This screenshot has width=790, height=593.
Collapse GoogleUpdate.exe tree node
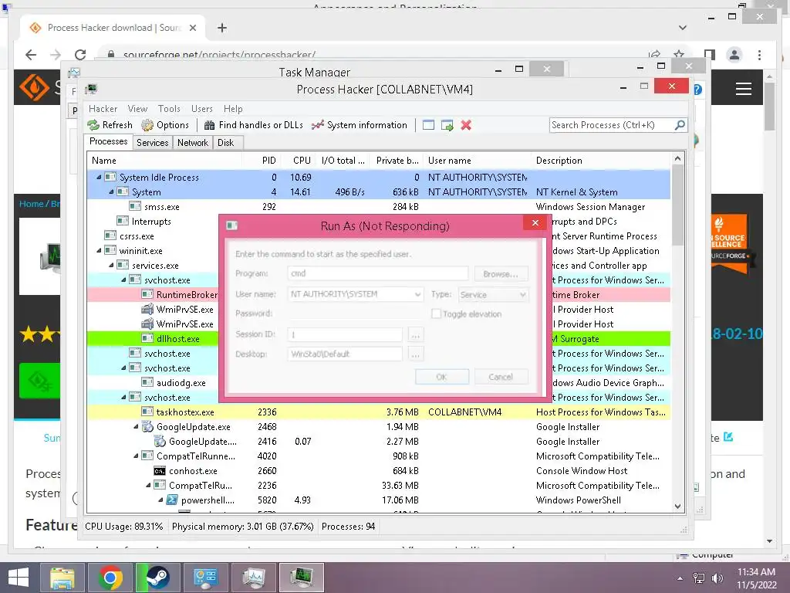[136, 426]
